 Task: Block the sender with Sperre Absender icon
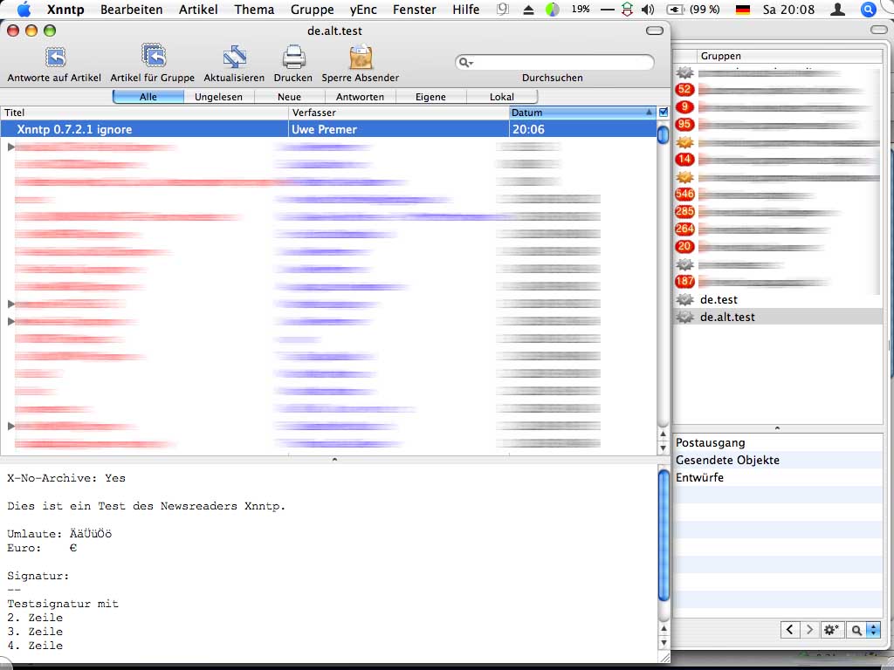click(360, 58)
